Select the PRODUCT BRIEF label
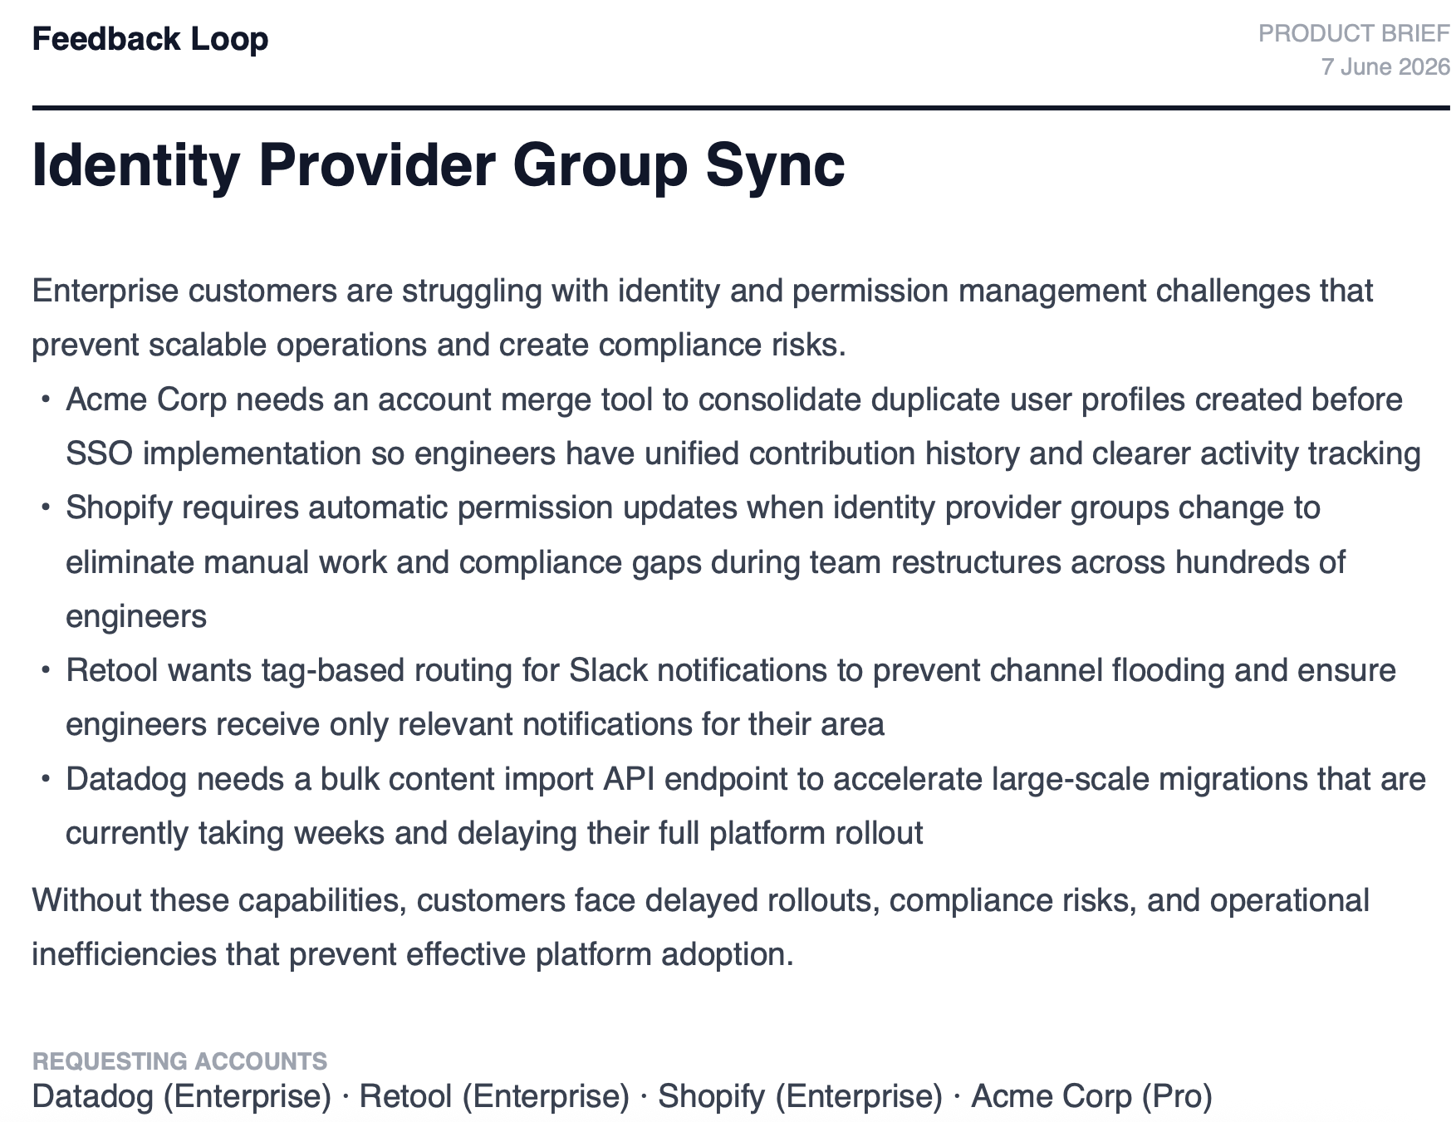Image resolution: width=1456 pixels, height=1122 pixels. point(1354,33)
